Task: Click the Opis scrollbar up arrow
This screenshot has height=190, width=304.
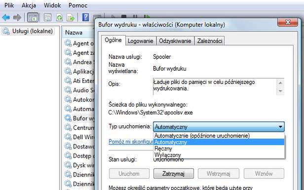Action: click(x=280, y=83)
